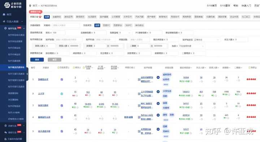Click the info circle under rank 2 in row 1
The height and width of the screenshot is (142, 260).
coord(76,81)
